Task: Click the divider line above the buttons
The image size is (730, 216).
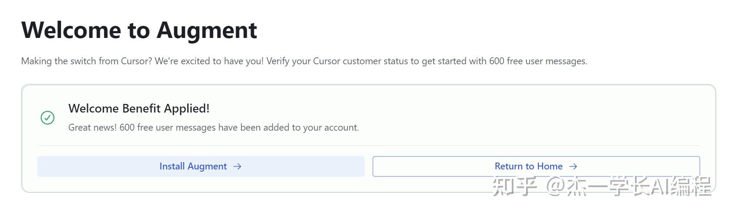Action: pyautogui.click(x=368, y=146)
